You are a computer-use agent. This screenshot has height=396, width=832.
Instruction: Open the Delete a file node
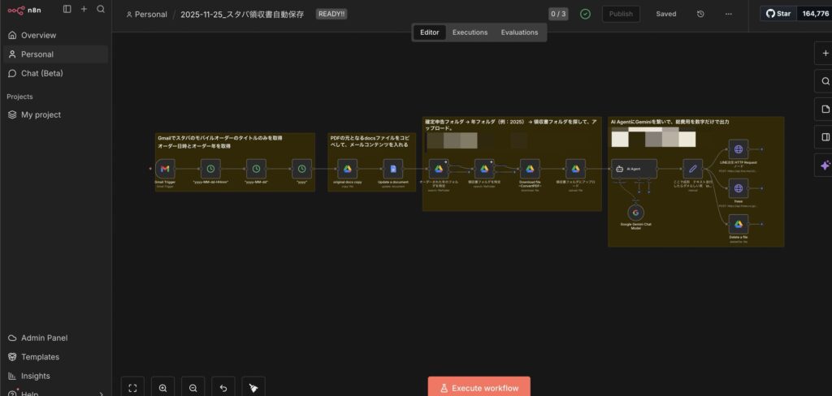pyautogui.click(x=739, y=226)
